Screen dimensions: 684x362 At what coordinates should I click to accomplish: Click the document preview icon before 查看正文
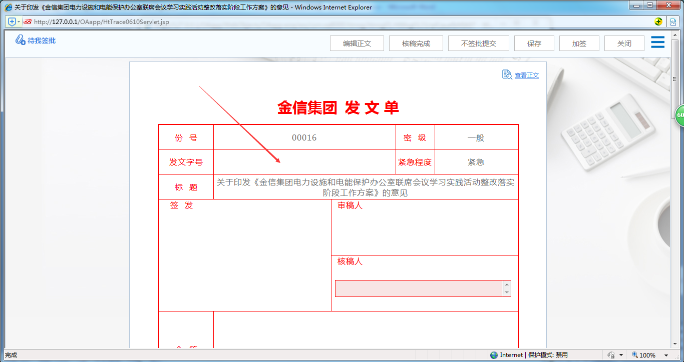506,74
